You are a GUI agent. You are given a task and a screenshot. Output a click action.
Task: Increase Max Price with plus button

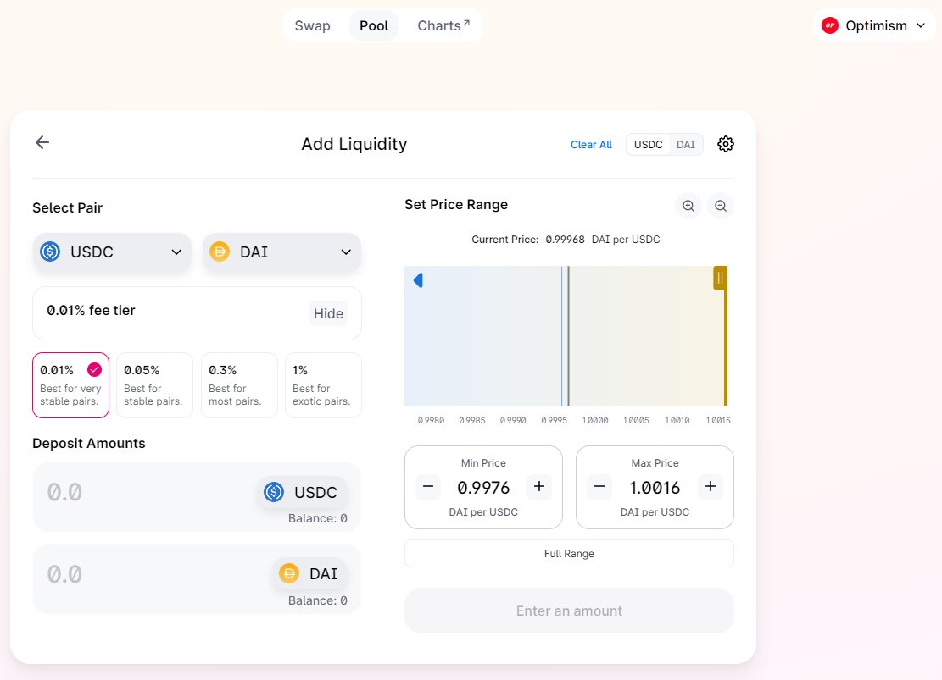click(711, 487)
